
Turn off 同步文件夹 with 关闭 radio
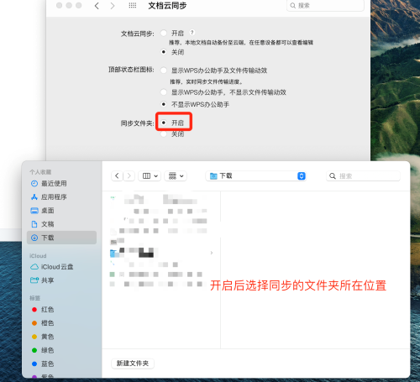(164, 134)
